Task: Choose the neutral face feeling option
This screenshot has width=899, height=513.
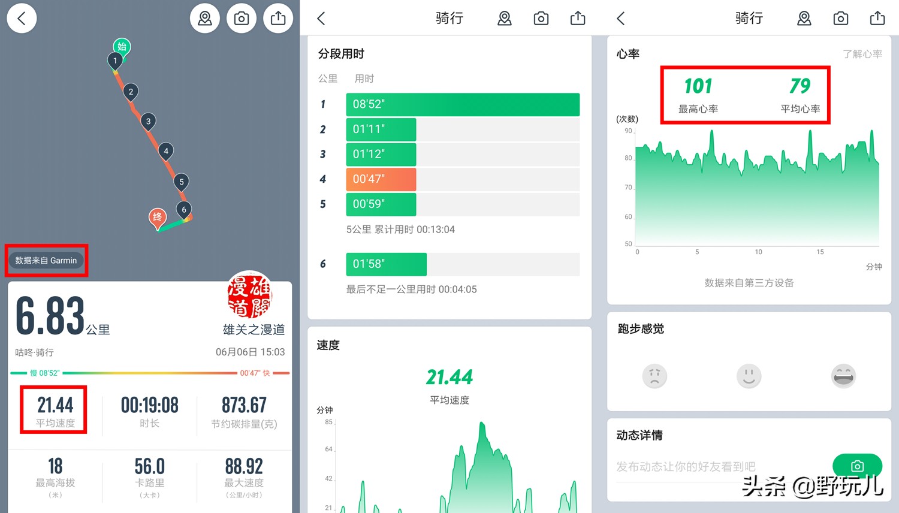Action: tap(749, 376)
